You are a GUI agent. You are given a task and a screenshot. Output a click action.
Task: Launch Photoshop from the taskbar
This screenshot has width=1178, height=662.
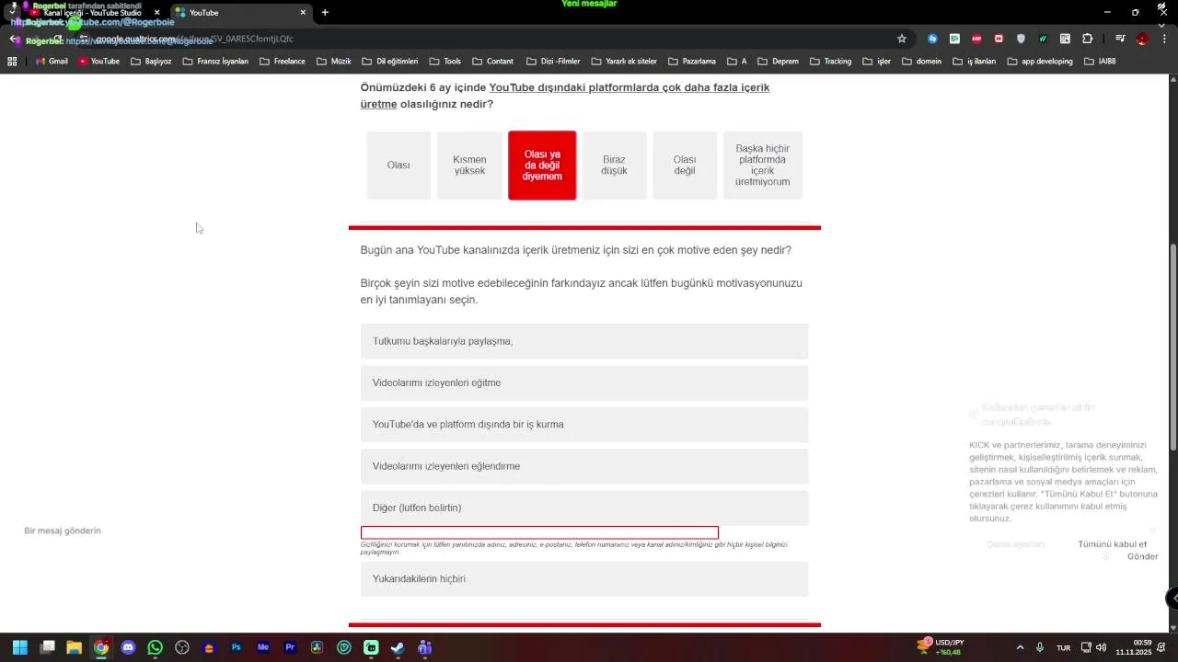(237, 647)
